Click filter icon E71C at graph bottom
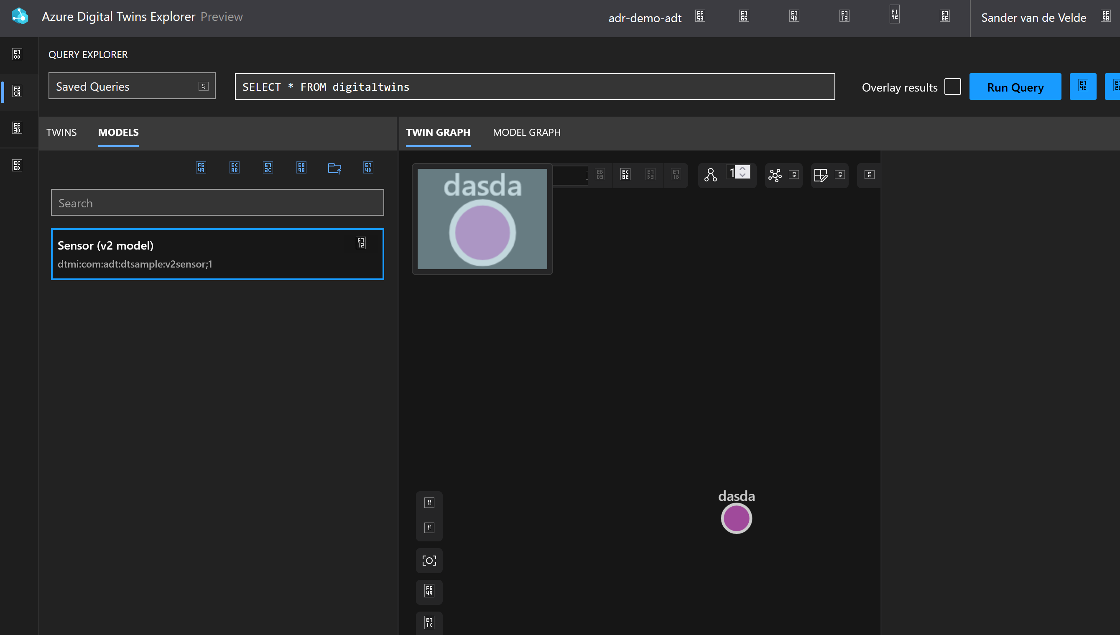The width and height of the screenshot is (1120, 635). click(x=429, y=622)
